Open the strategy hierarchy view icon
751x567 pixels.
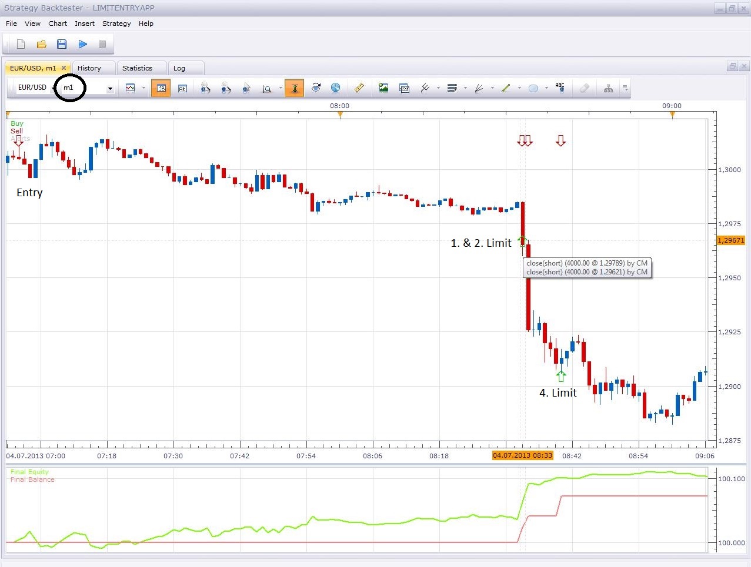coord(608,88)
